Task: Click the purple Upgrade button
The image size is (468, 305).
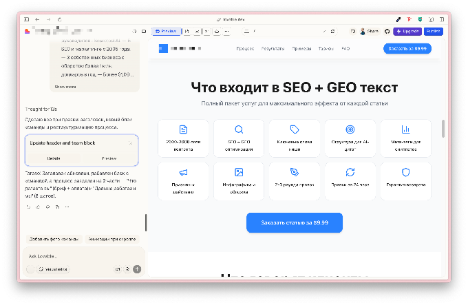Action: point(407,31)
